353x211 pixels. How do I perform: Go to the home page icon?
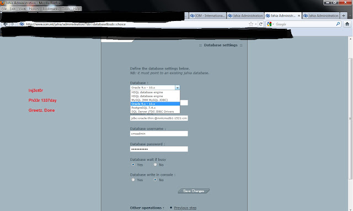347,24
